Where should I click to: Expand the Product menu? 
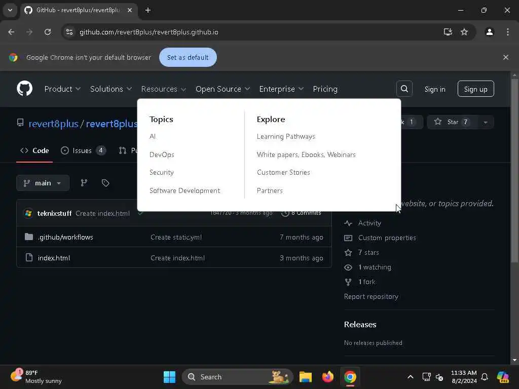[62, 89]
